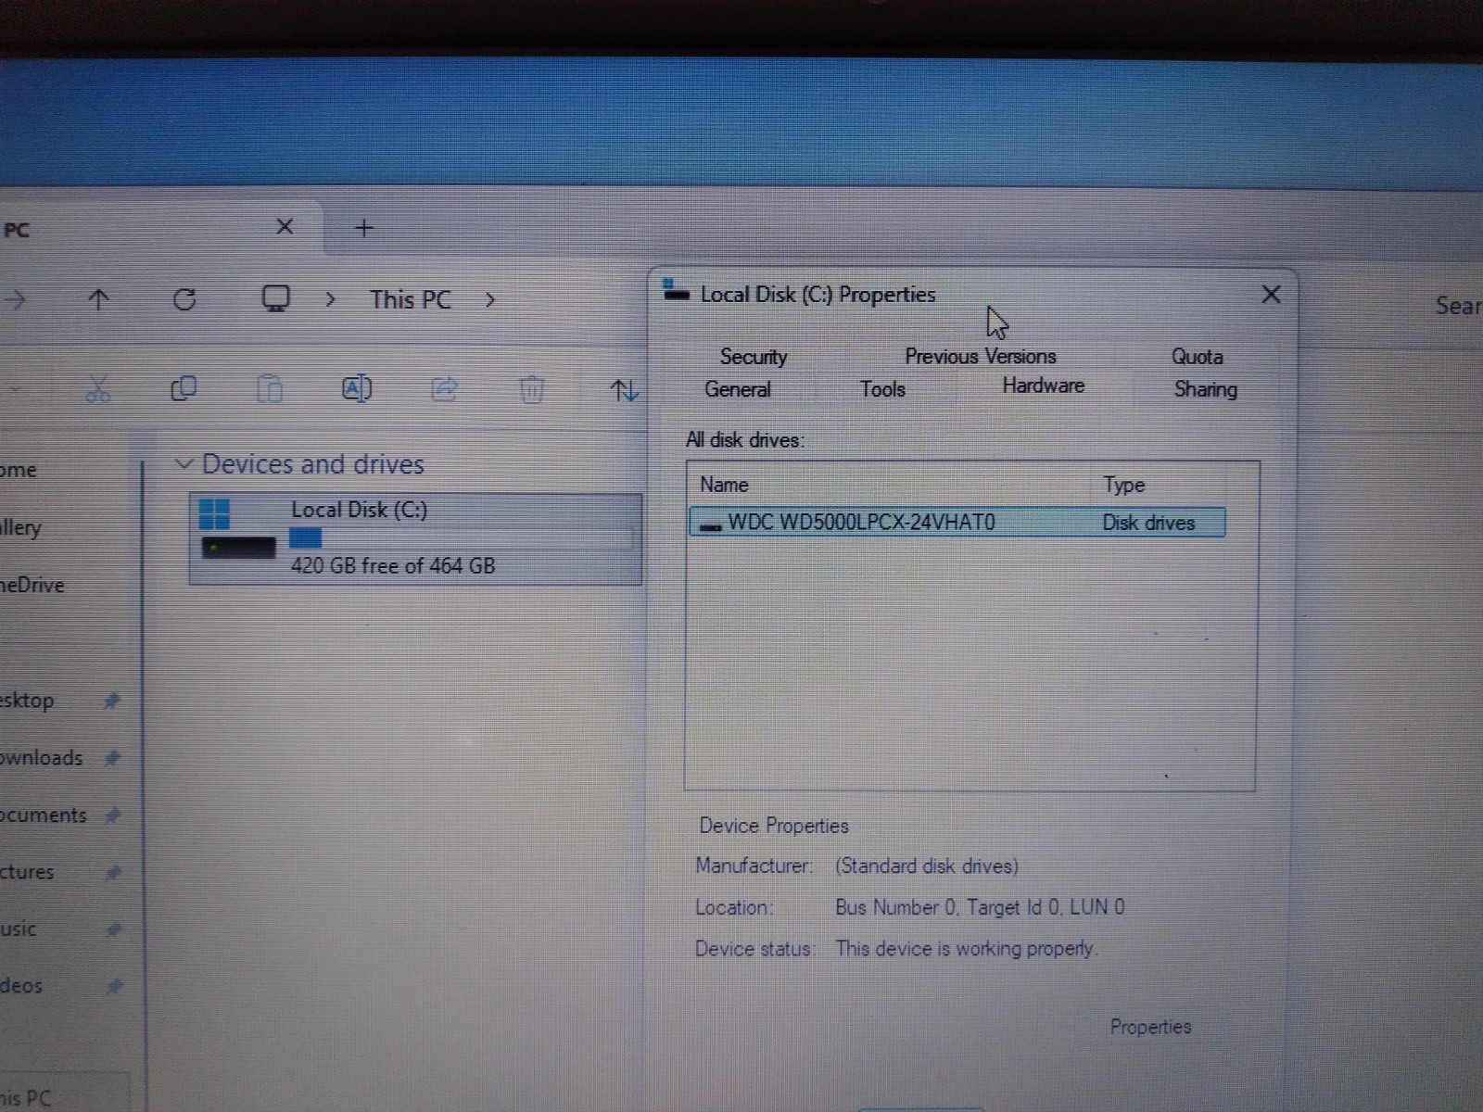The image size is (1483, 1112).
Task: Click the Share icon in toolbar
Action: point(444,388)
